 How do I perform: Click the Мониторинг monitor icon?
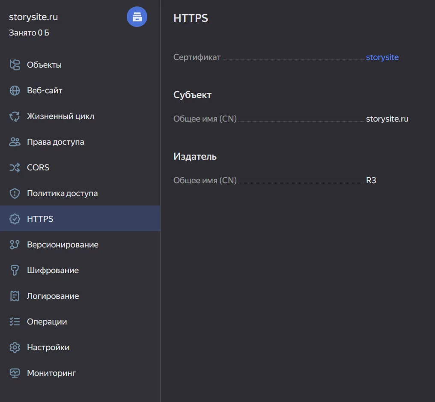tap(15, 373)
